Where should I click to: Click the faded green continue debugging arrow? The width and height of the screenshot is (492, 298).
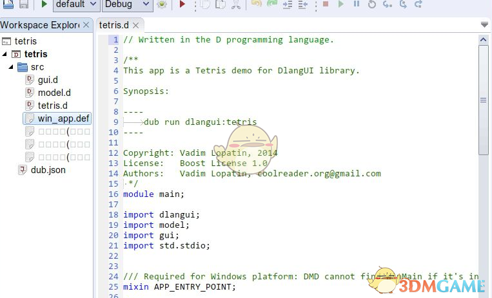click(x=341, y=4)
